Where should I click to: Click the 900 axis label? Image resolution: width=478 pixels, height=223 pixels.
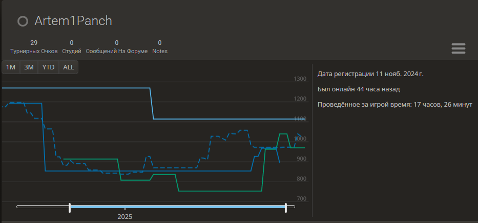click(301, 159)
